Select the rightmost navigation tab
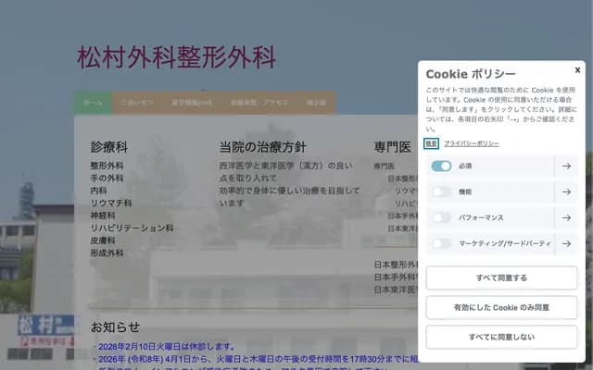 [x=317, y=103]
